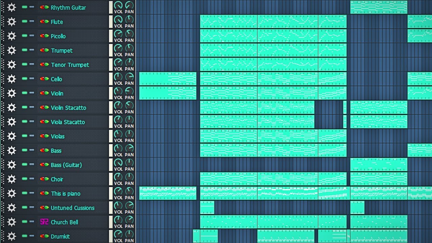Click the Viola Stacatto gear icon
This screenshot has height=243, width=432.
pyautogui.click(x=11, y=122)
